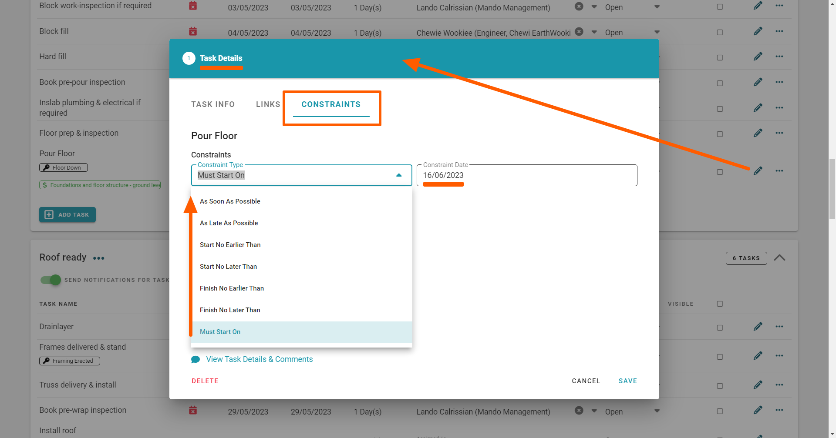The height and width of the screenshot is (438, 836).
Task: Check visible box for Pour Floor
Action: point(720,172)
